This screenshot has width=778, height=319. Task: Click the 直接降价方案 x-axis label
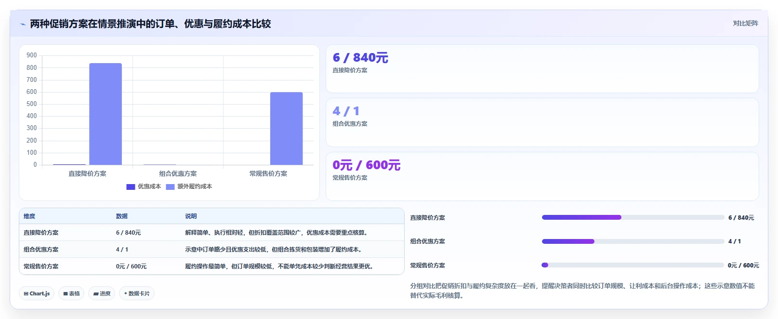pos(87,173)
